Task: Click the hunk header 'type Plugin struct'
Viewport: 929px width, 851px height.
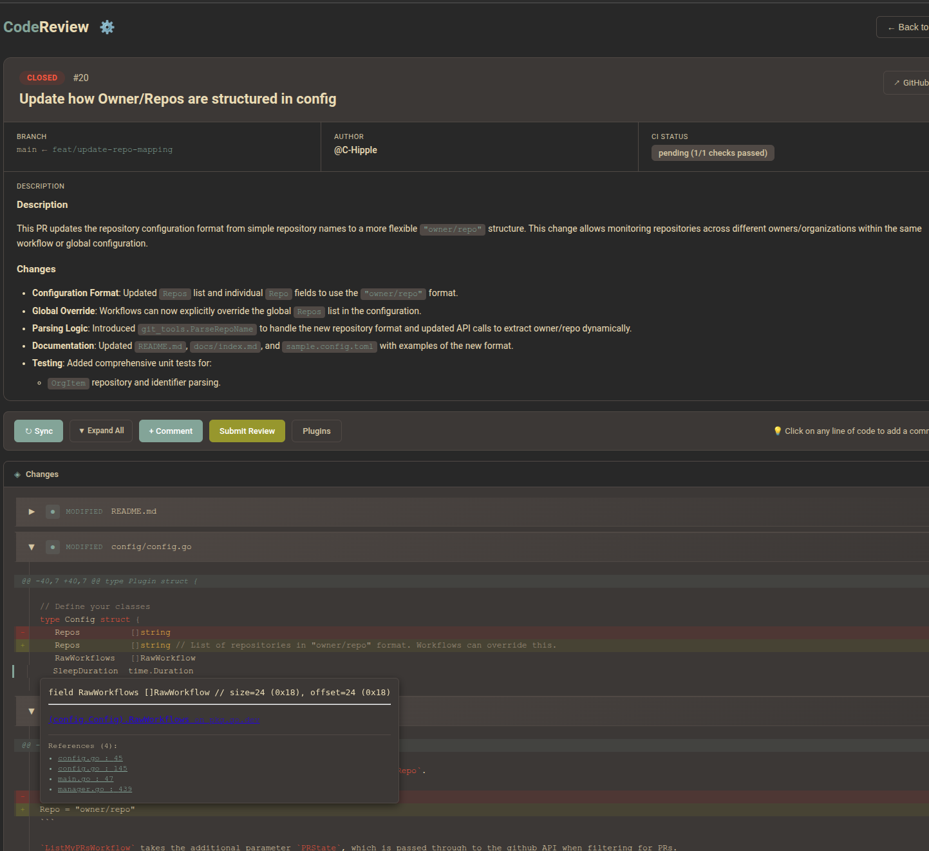Action: (471, 581)
